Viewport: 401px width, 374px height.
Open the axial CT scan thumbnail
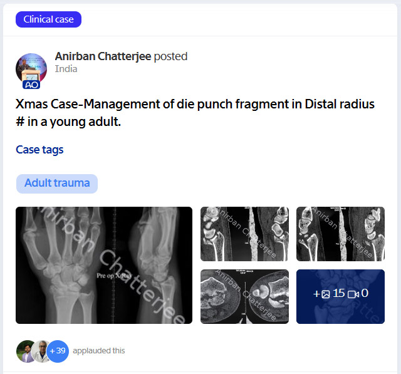coord(244,296)
